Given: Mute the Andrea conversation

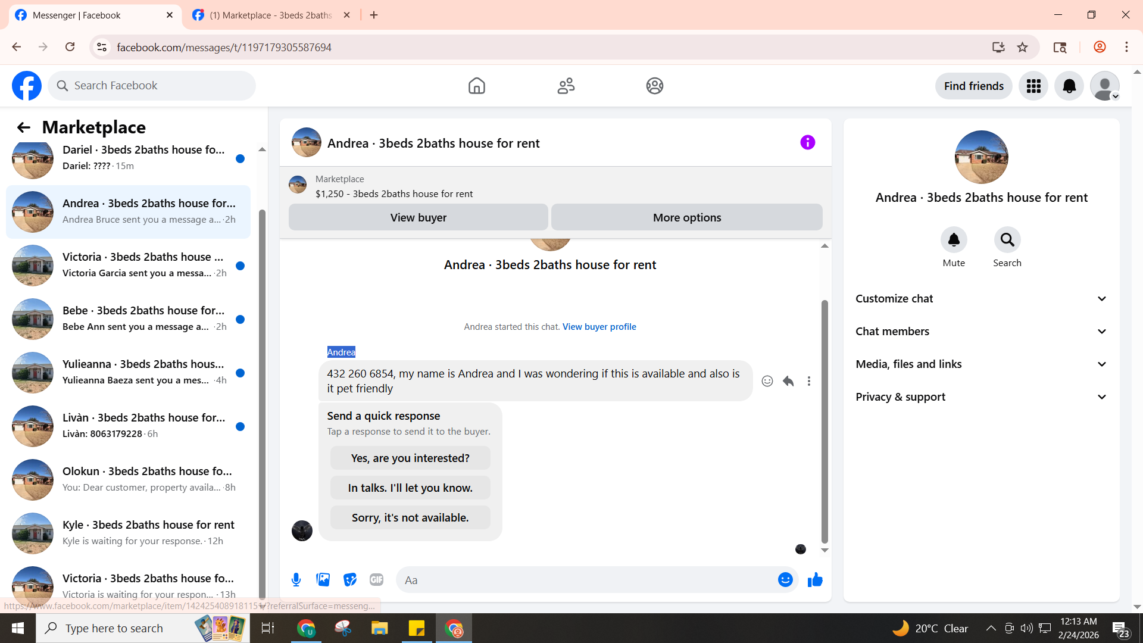Looking at the screenshot, I should [x=954, y=240].
